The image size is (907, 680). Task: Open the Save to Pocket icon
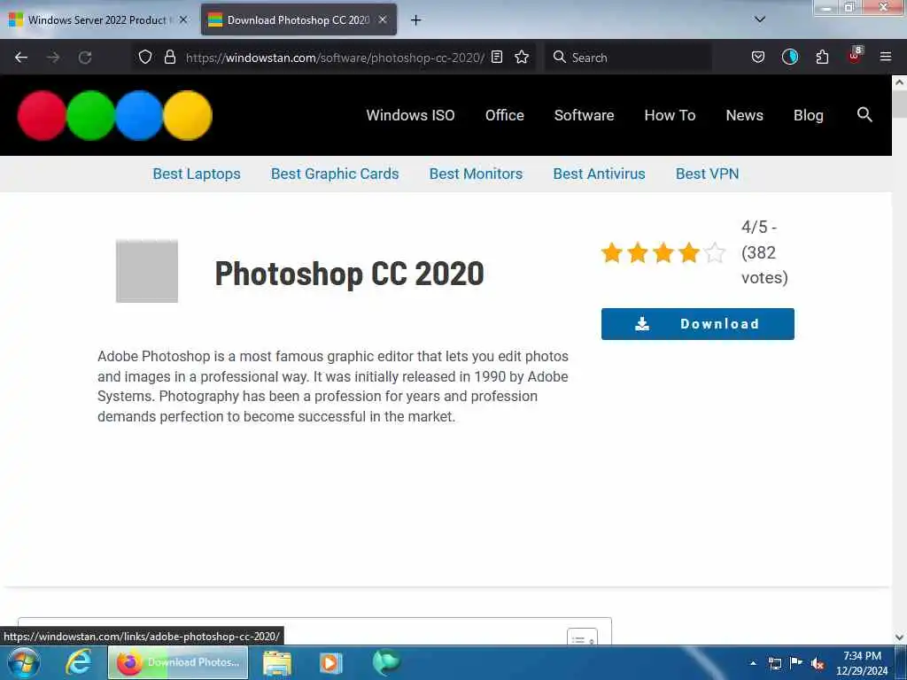758,57
